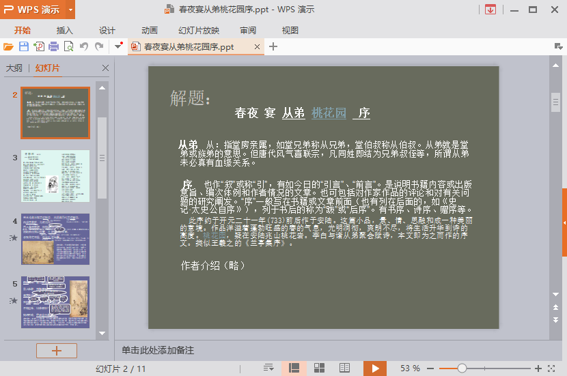567x376 pixels.
Task: Switch to slide sorter view icon
Action: point(319,368)
